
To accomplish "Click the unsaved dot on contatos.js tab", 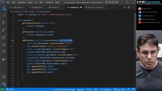I will pos(81,7).
